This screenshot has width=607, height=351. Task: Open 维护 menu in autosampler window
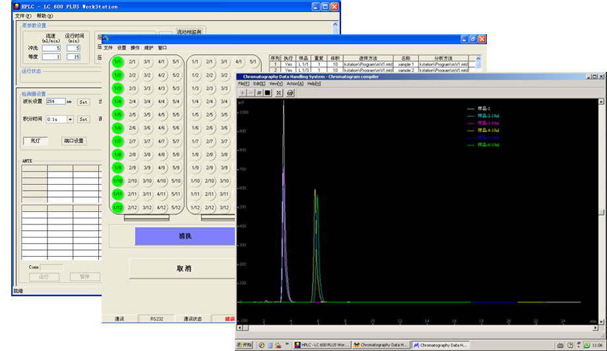tap(148, 48)
